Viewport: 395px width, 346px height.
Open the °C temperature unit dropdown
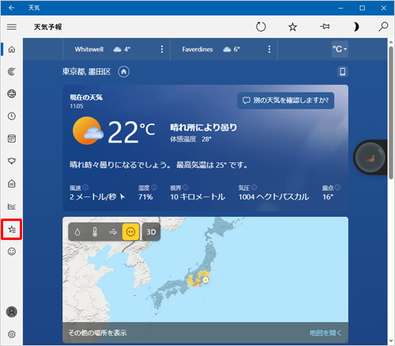(340, 49)
